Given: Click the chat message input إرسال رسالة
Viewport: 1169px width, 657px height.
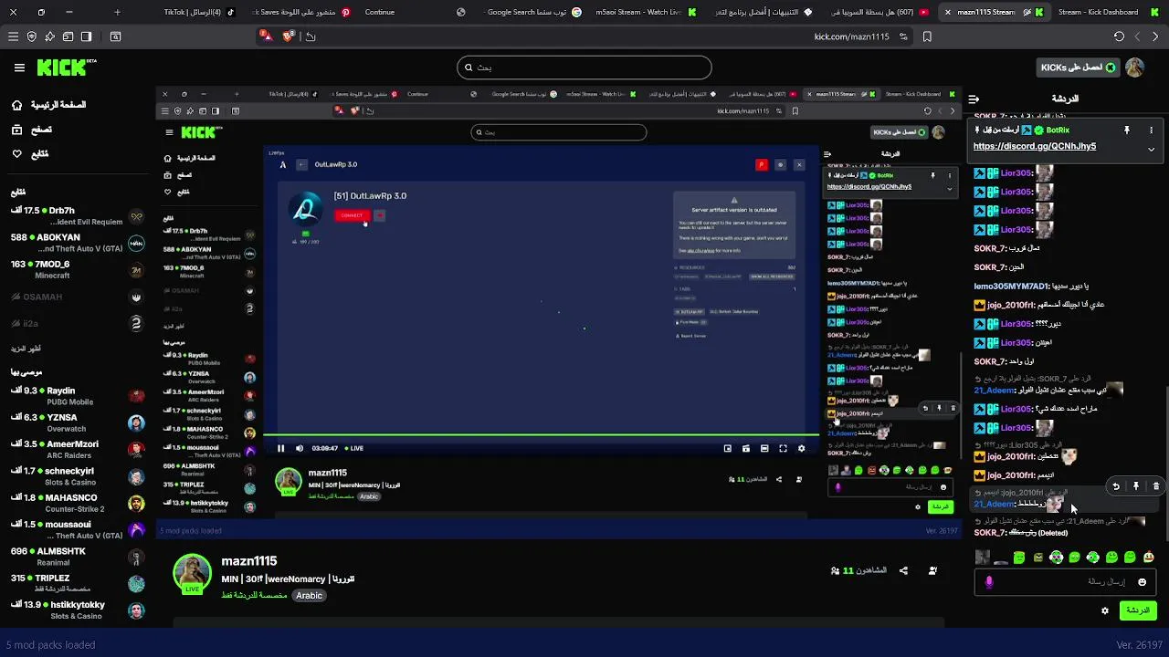Looking at the screenshot, I should pyautogui.click(x=1065, y=582).
